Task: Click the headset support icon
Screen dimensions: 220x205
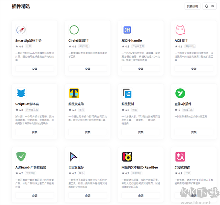Action: point(206,6)
